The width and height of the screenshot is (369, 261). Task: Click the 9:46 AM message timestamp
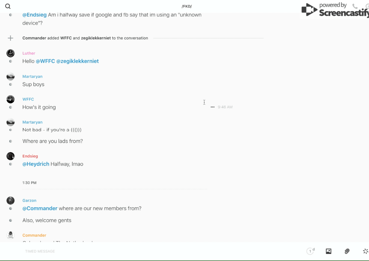pyautogui.click(x=225, y=107)
